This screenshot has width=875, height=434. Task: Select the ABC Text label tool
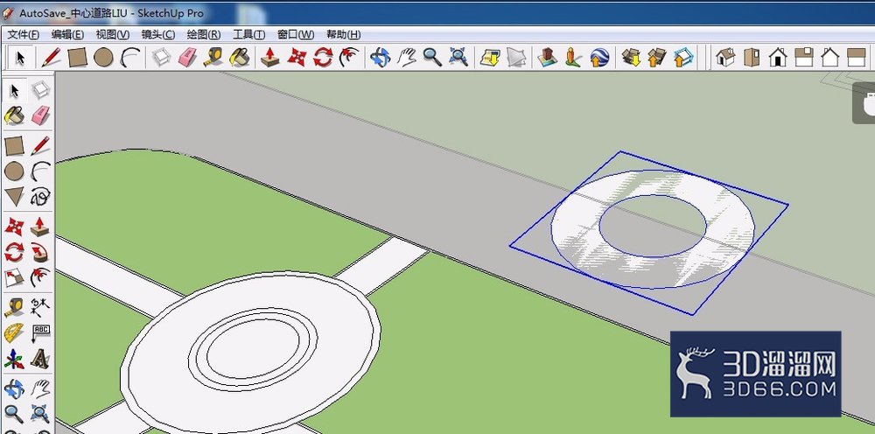point(40,333)
